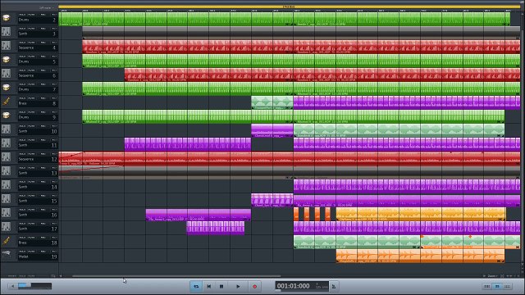This screenshot has height=295, width=525.
Task: Click the trumpet icon of Brass track 8
Action: pyautogui.click(x=6, y=102)
